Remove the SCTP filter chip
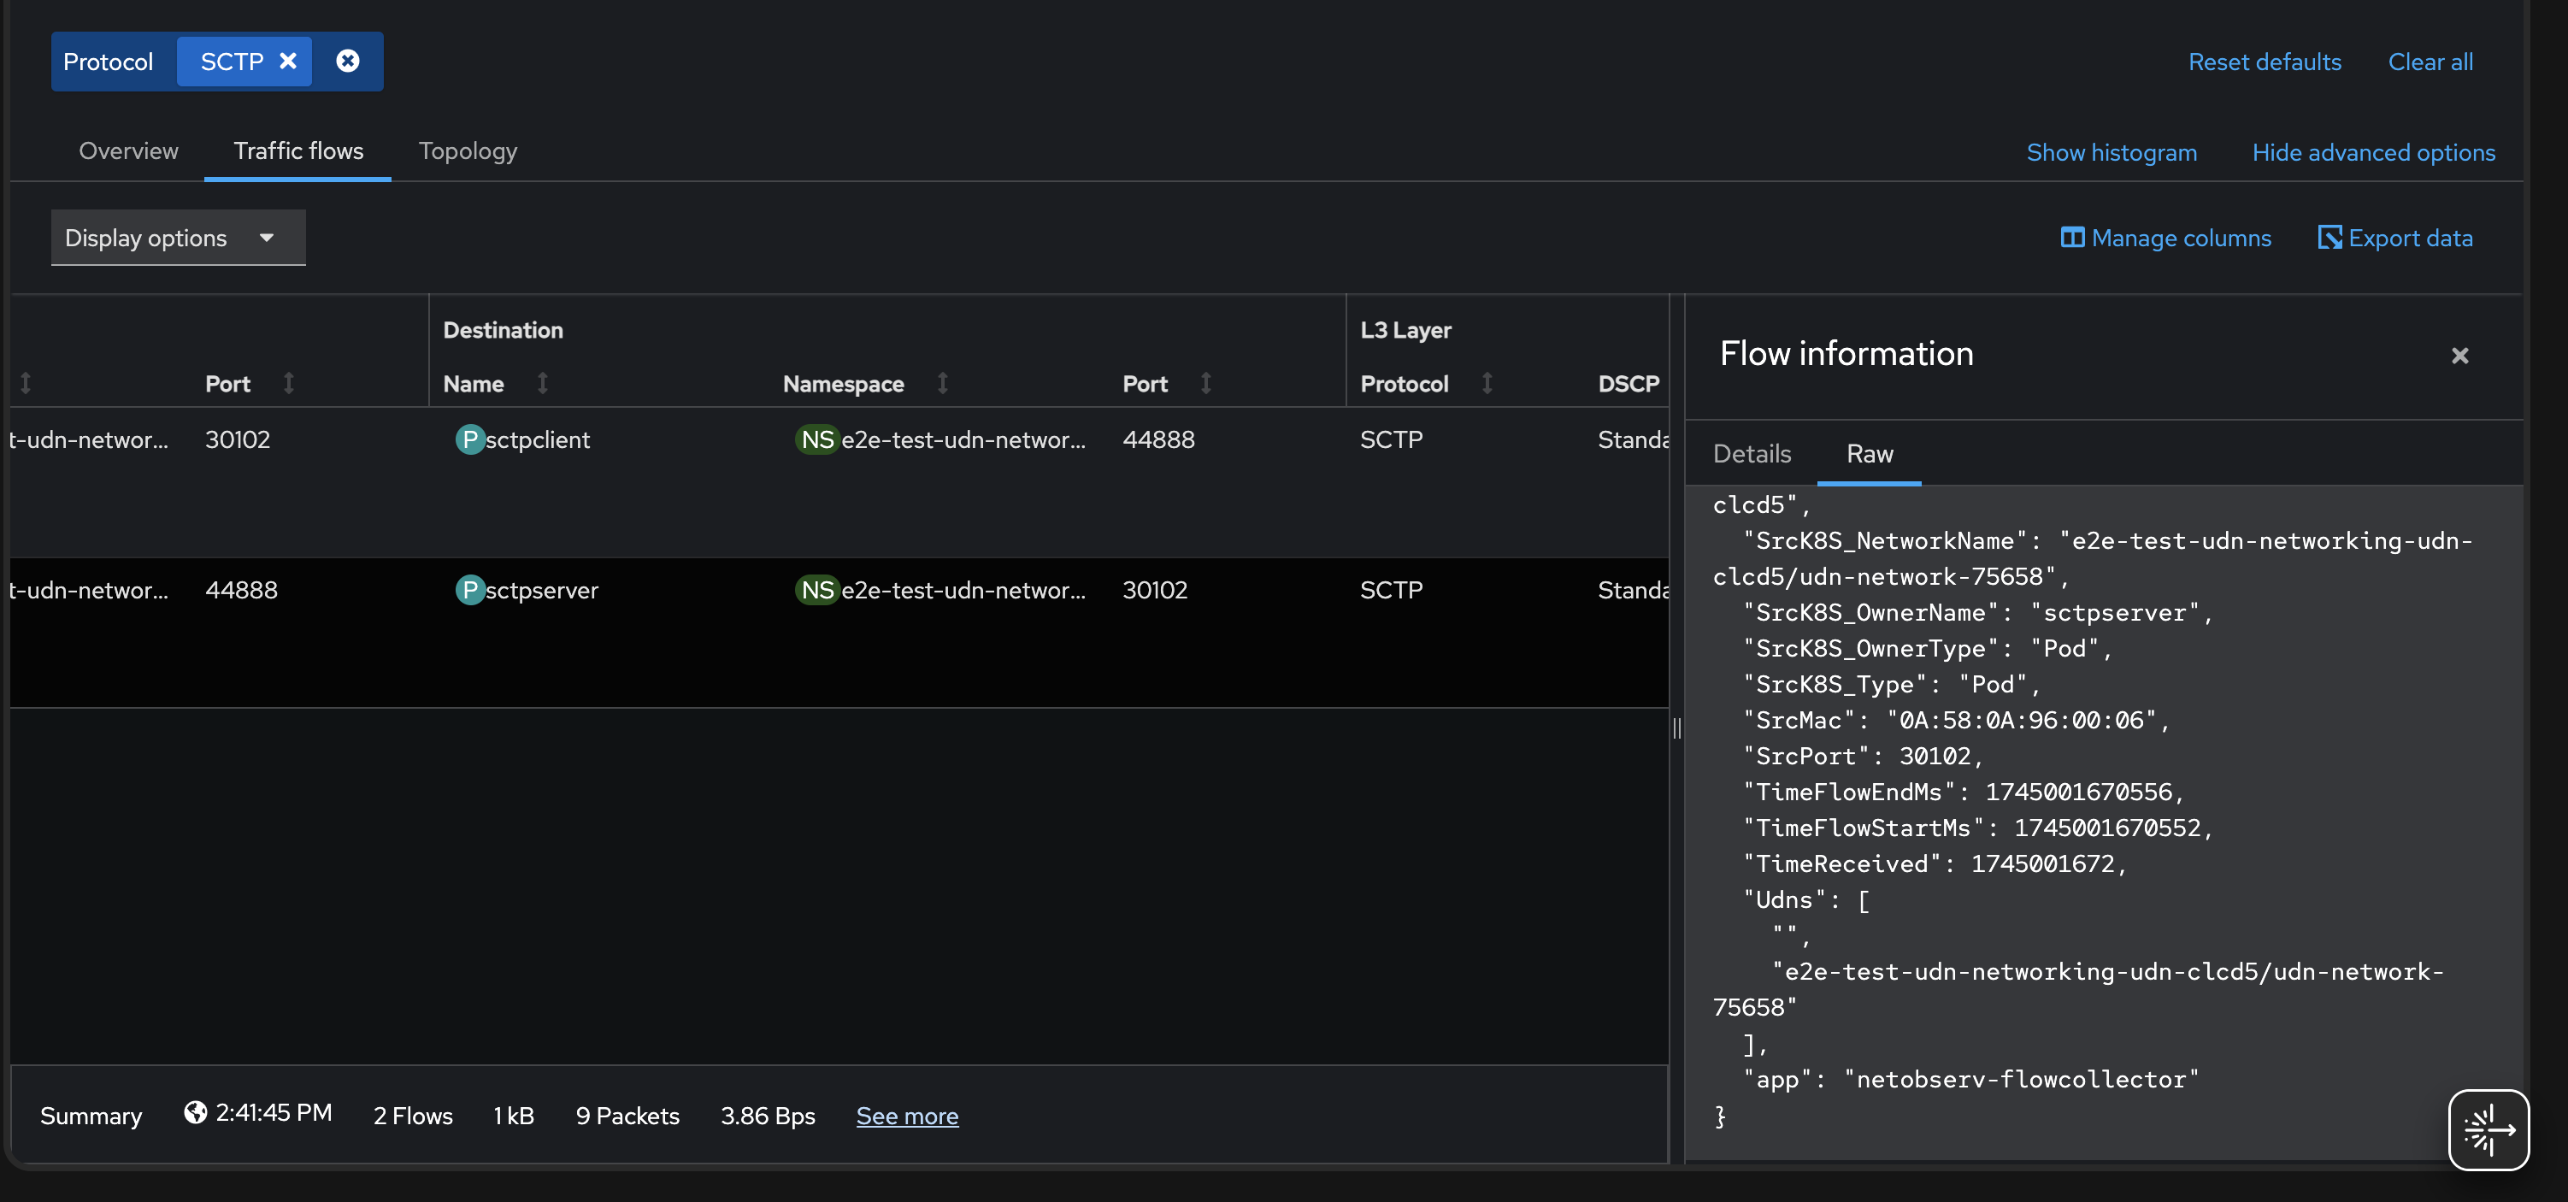Image resolution: width=2568 pixels, height=1202 pixels. tap(288, 62)
